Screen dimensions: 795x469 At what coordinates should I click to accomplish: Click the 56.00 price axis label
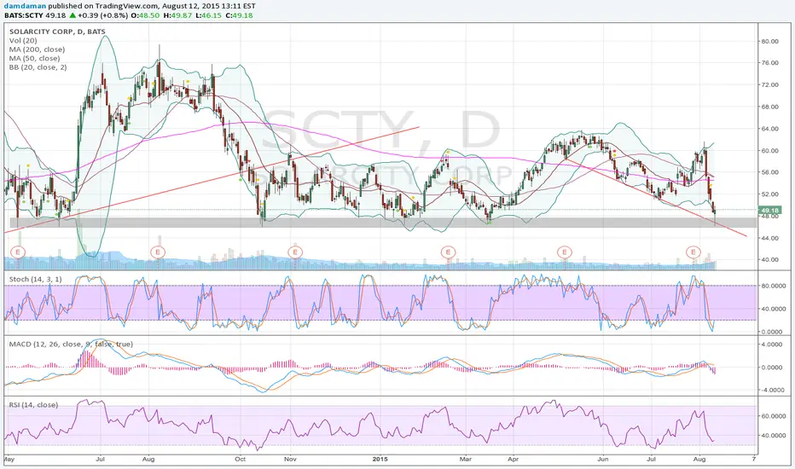pos(769,172)
